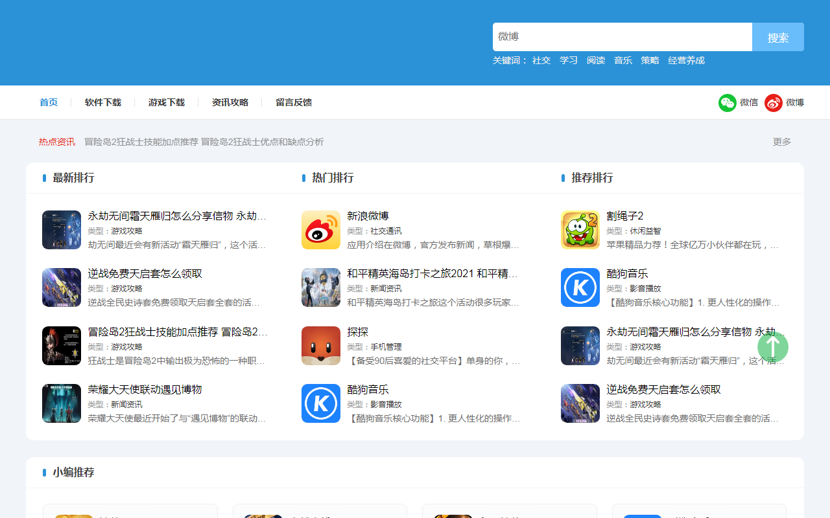Click the WeChat green icon
The height and width of the screenshot is (518, 830).
[728, 102]
